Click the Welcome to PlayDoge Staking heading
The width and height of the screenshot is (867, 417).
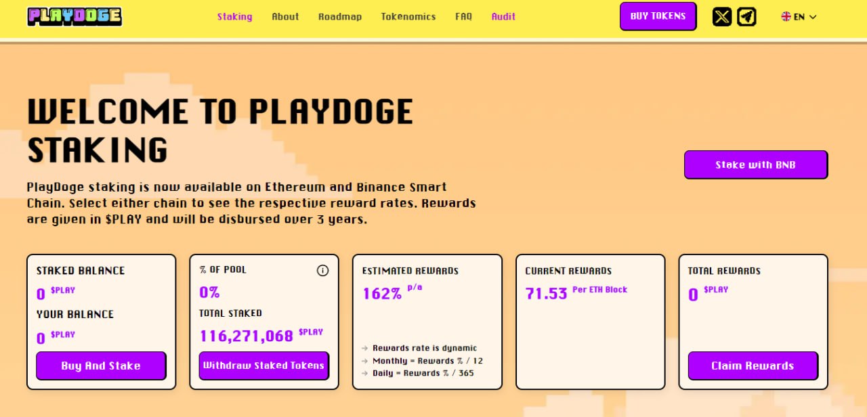(x=220, y=131)
